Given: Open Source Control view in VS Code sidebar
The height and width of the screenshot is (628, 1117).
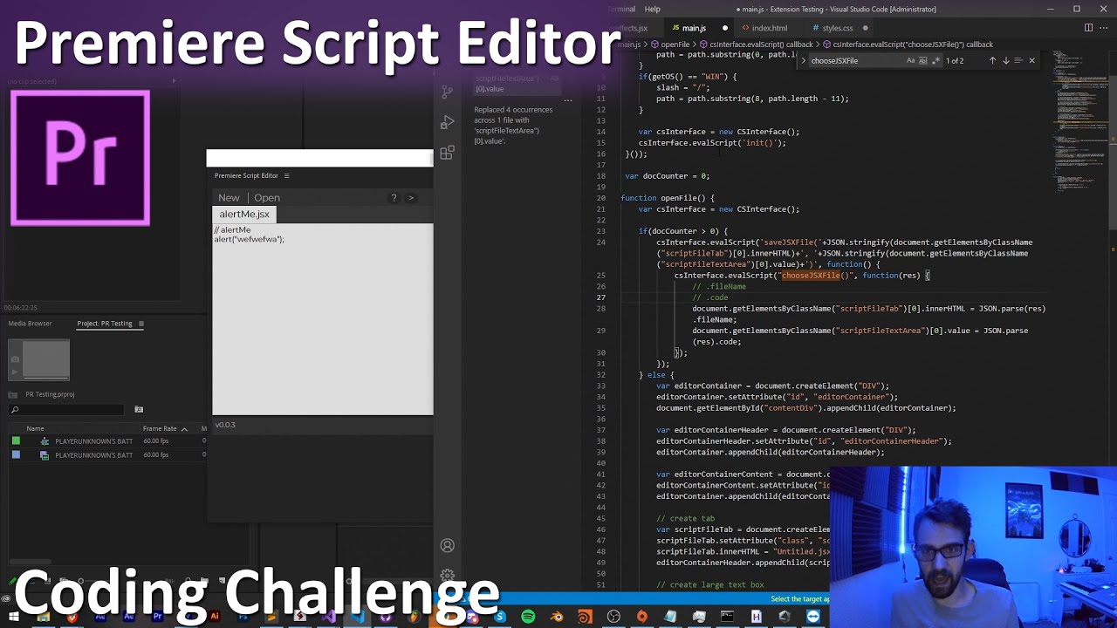Looking at the screenshot, I should pos(448,91).
